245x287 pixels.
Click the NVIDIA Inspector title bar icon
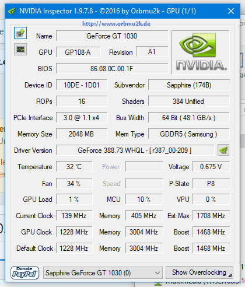click(x=12, y=11)
